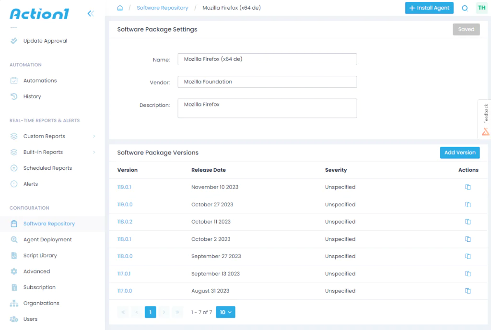Image resolution: width=491 pixels, height=330 pixels.
Task: Click the previous-page pagination arrow
Action: (137, 312)
